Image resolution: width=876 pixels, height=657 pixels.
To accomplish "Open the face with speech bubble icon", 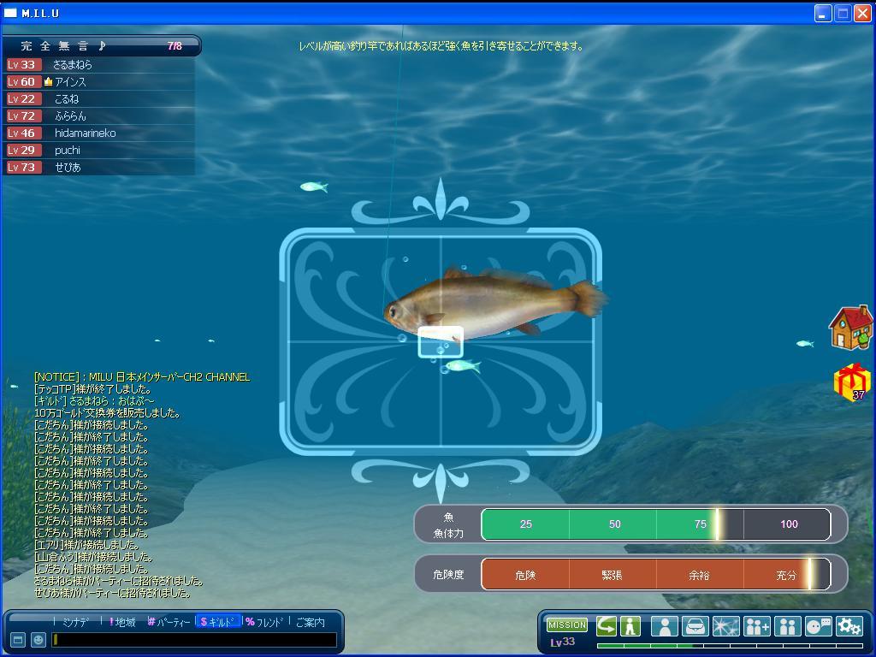I will tap(819, 626).
